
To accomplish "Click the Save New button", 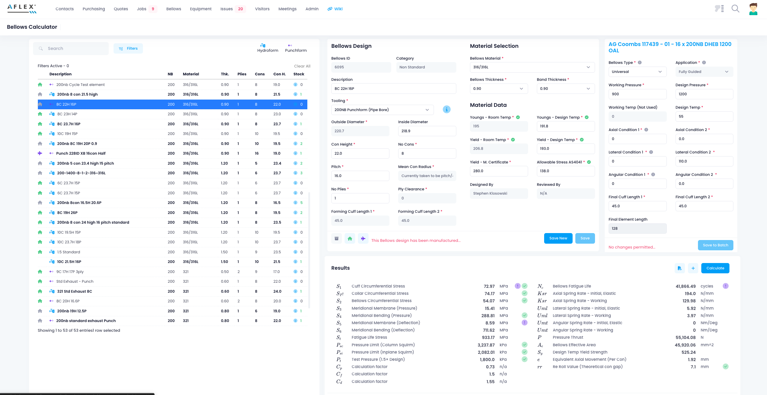I will 558,239.
